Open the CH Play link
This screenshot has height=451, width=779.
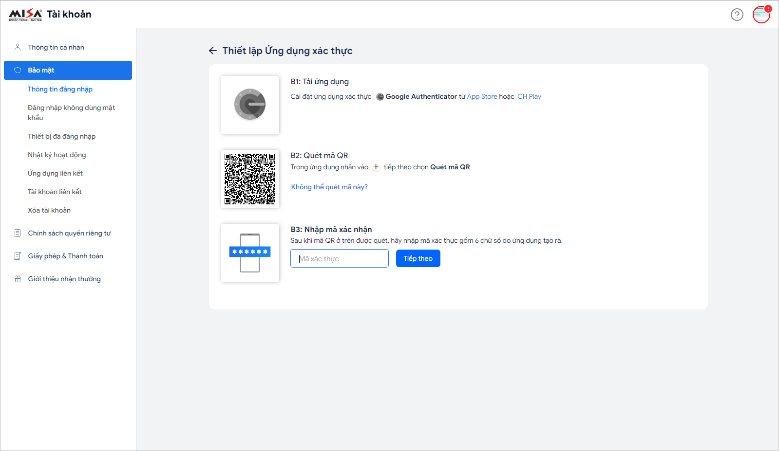[x=529, y=96]
